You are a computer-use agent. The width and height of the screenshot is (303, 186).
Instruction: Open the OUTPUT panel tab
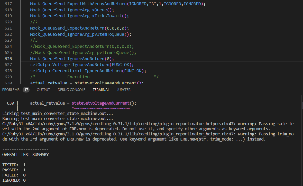click(43, 90)
